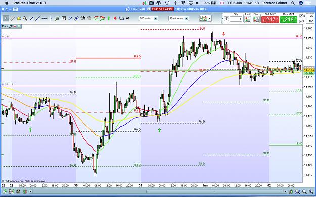The image size is (316, 197).
Task: Click the red price change badge in title bar
Action: (x=162, y=9)
